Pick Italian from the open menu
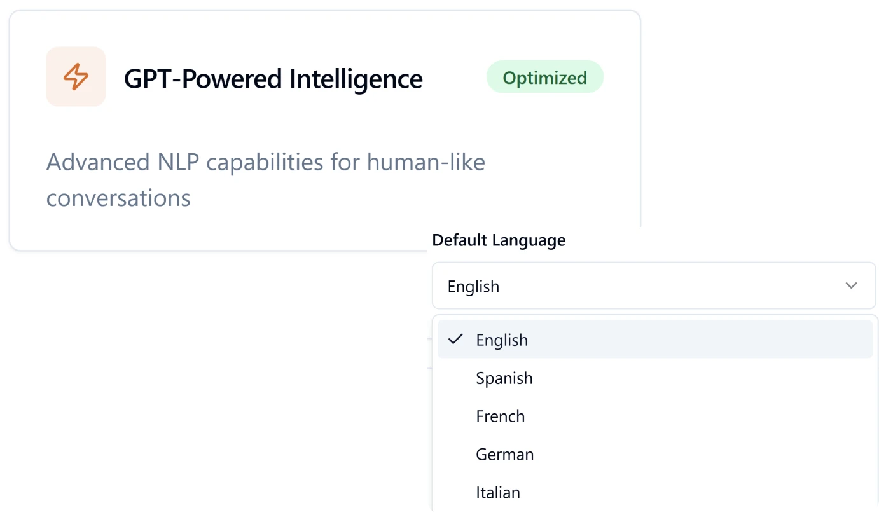 (x=498, y=492)
